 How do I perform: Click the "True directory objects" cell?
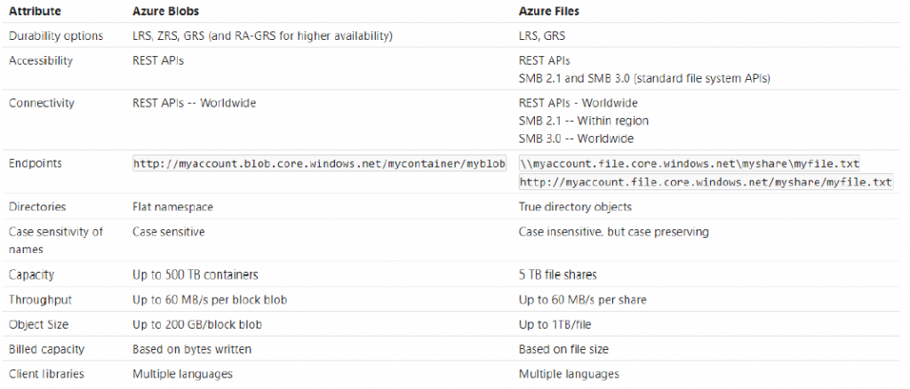pyautogui.click(x=575, y=207)
